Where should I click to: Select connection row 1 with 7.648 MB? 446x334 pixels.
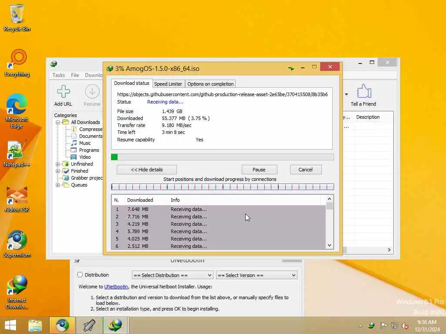pyautogui.click(x=219, y=209)
